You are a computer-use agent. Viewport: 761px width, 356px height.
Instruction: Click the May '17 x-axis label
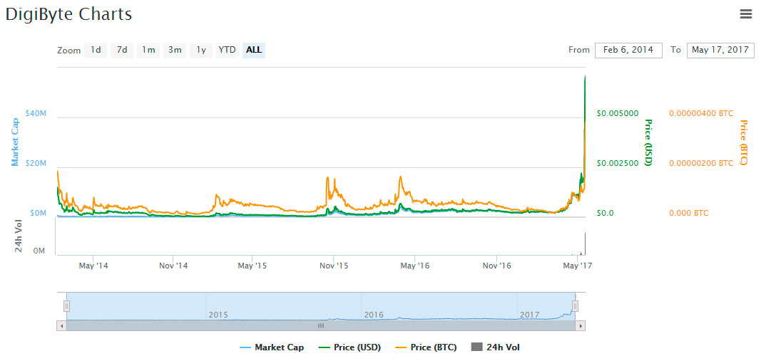pos(577,266)
